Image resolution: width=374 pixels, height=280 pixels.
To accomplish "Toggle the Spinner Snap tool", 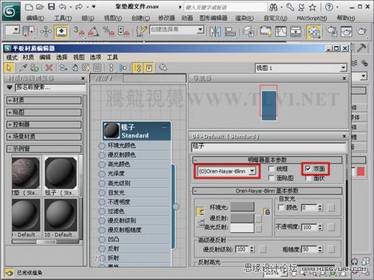I will pos(123,31).
